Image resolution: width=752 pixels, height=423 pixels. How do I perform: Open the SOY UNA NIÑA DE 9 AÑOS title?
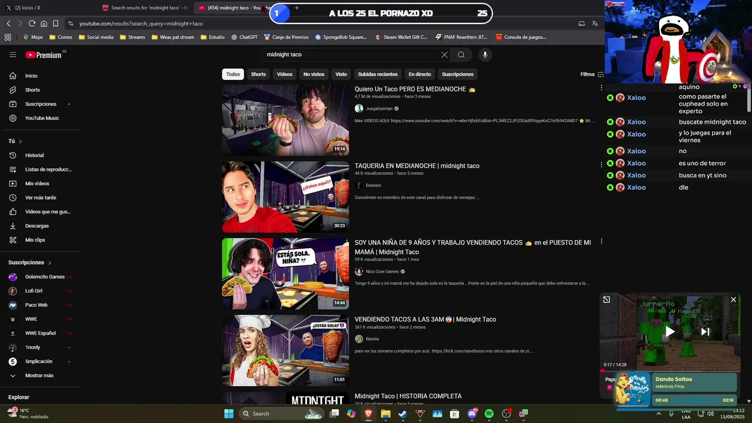point(473,247)
